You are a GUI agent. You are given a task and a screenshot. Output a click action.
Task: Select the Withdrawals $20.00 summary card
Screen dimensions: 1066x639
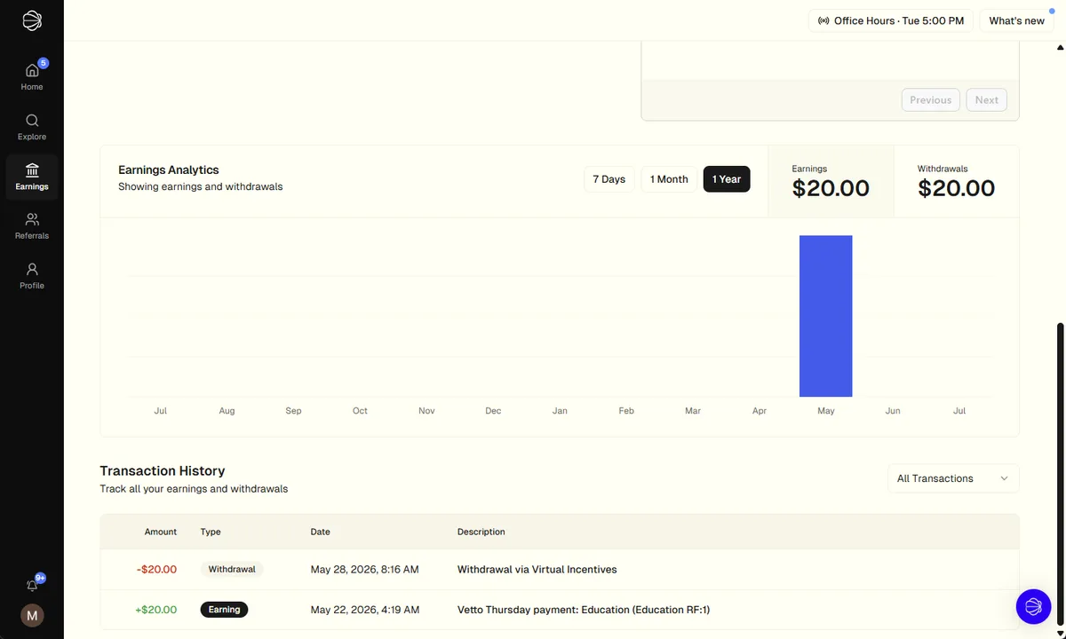[x=957, y=181]
